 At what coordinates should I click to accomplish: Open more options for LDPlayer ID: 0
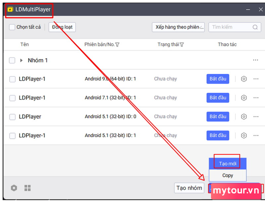point(256,117)
